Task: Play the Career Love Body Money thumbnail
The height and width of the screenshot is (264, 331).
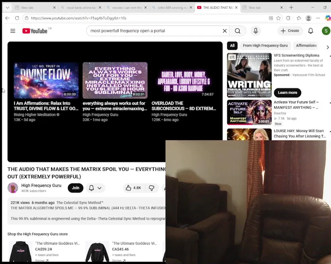Action: click(184, 80)
